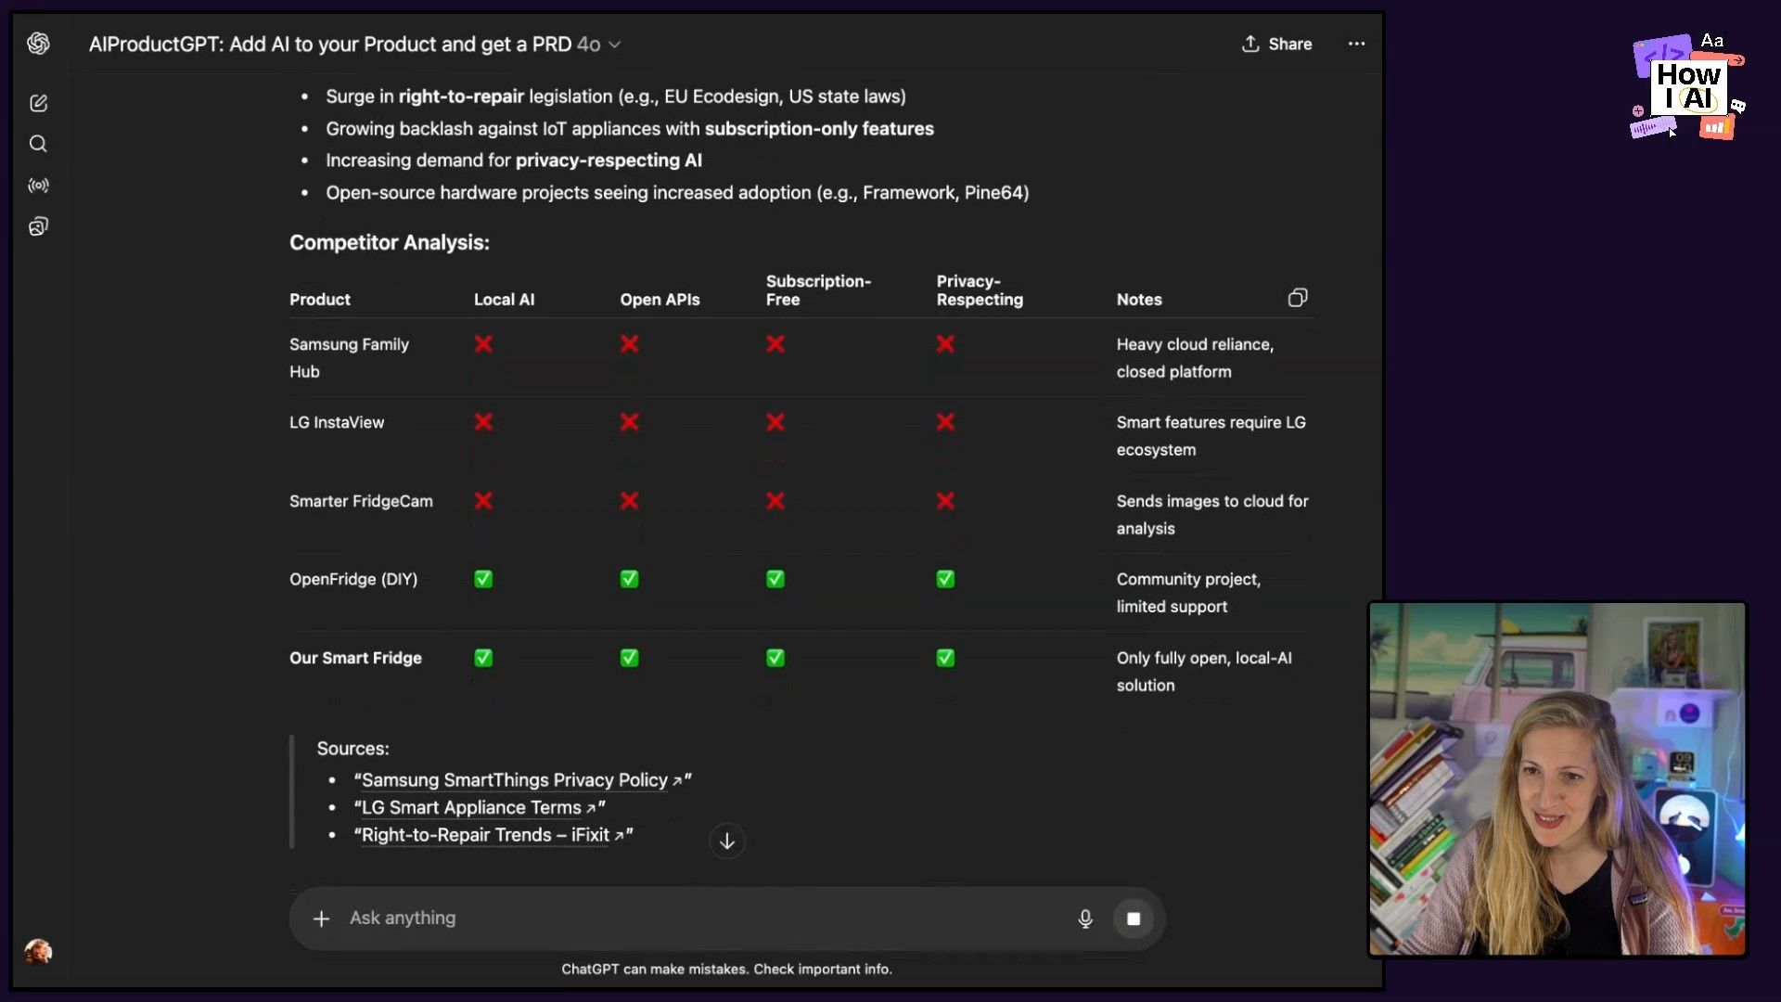This screenshot has width=1781, height=1002.
Task: Click OpenFridge (DIY) Local AI green check
Action: pos(483,579)
